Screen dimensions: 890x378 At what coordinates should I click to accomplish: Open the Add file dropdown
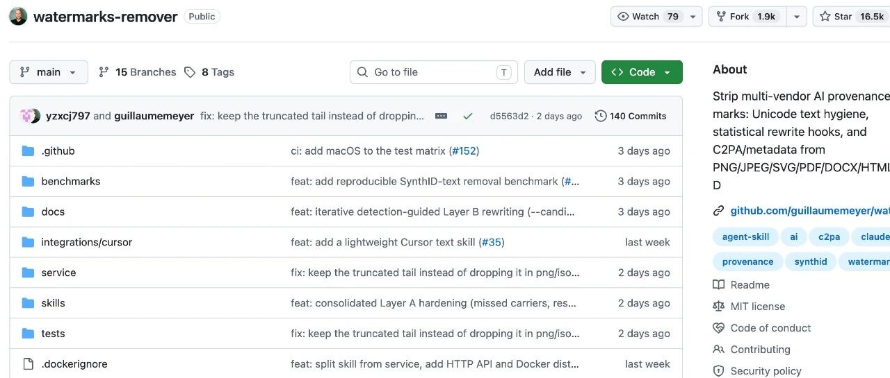tap(560, 72)
